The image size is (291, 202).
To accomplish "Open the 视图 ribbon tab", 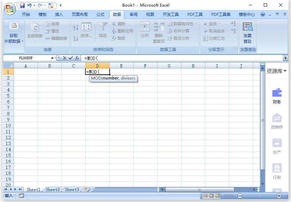I will (150, 15).
